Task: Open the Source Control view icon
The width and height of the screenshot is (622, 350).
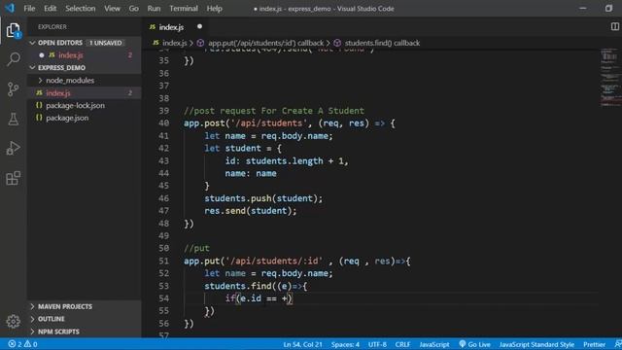Action: [x=13, y=88]
